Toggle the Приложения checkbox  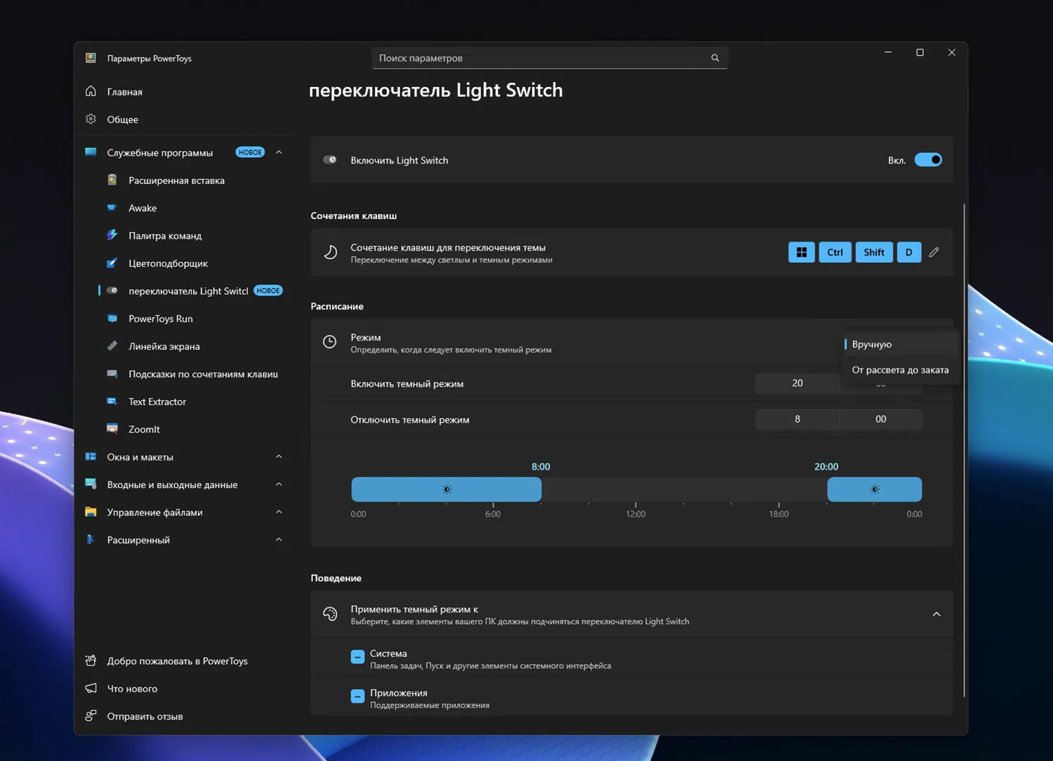click(357, 696)
